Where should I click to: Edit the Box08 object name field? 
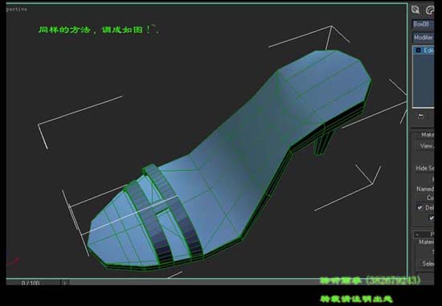(423, 24)
